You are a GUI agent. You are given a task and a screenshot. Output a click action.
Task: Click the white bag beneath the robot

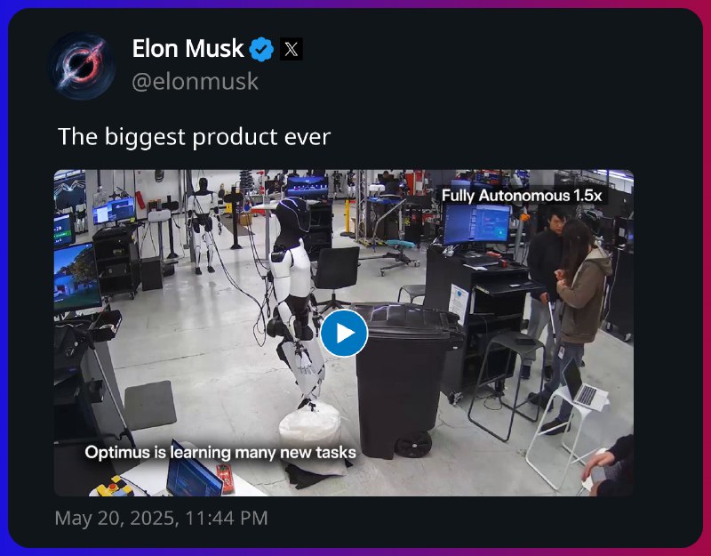point(309,428)
